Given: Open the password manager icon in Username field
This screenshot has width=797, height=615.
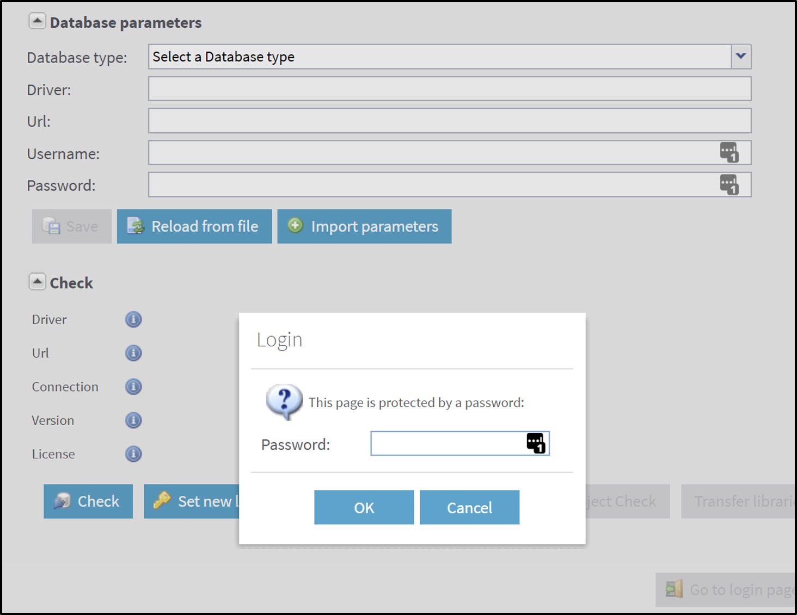Looking at the screenshot, I should [729, 153].
